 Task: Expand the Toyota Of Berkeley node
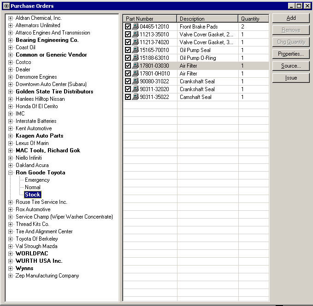pyautogui.click(x=10, y=239)
